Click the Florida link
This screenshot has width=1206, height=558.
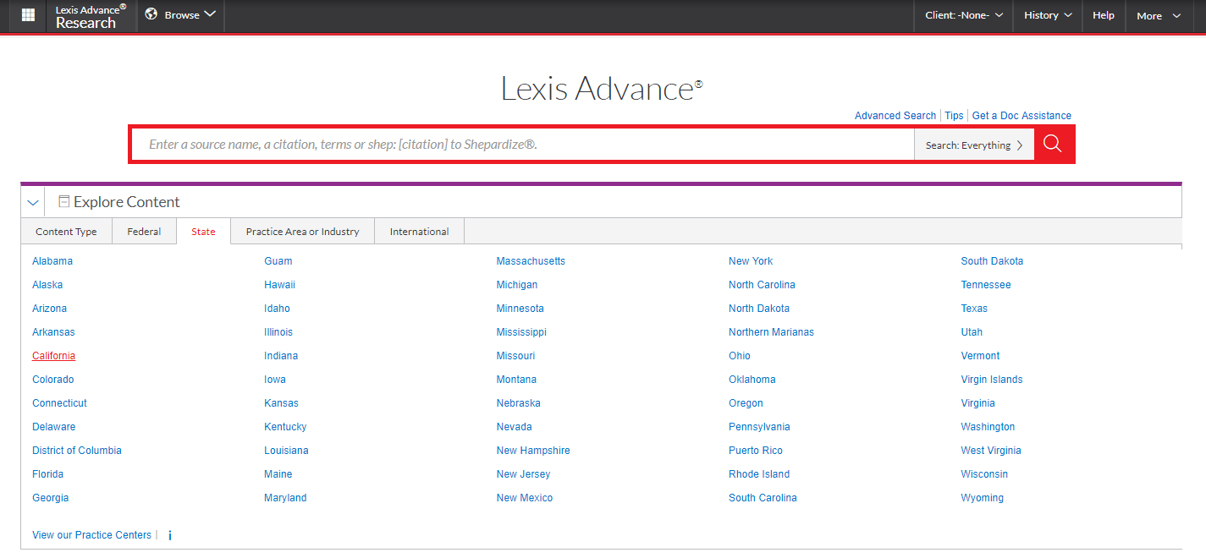pos(47,474)
